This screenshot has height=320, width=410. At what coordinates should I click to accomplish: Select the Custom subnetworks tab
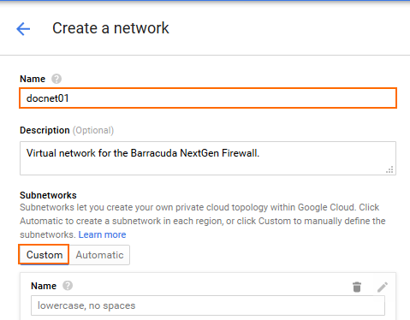pyautogui.click(x=44, y=255)
